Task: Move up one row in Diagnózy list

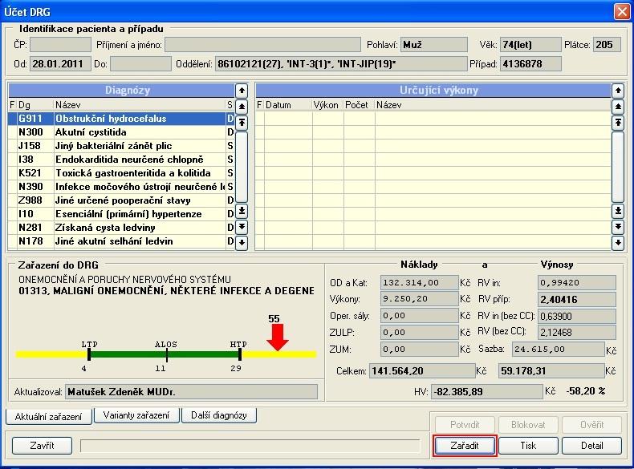Action: click(242, 91)
